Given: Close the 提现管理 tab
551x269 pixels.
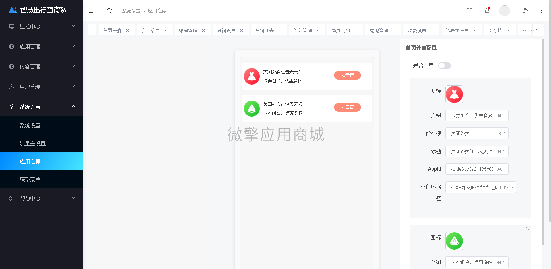Looking at the screenshot, I should click(394, 30).
